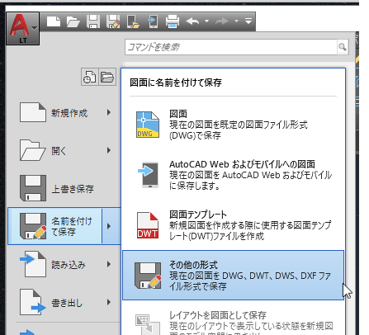Click the Undo arrow icon
Screen dimensions: 369x335
192,21
